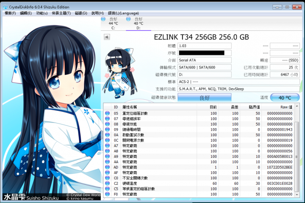Screen dimensions: 305x203
Task: Click the 目前 column header
Action: click(x=208, y=107)
